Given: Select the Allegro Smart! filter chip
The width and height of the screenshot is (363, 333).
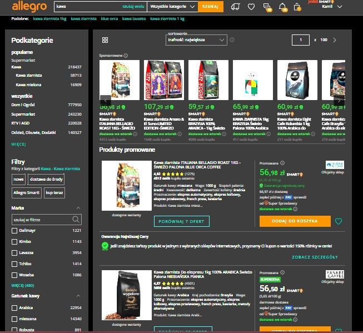Looking at the screenshot, I should (x=27, y=193).
